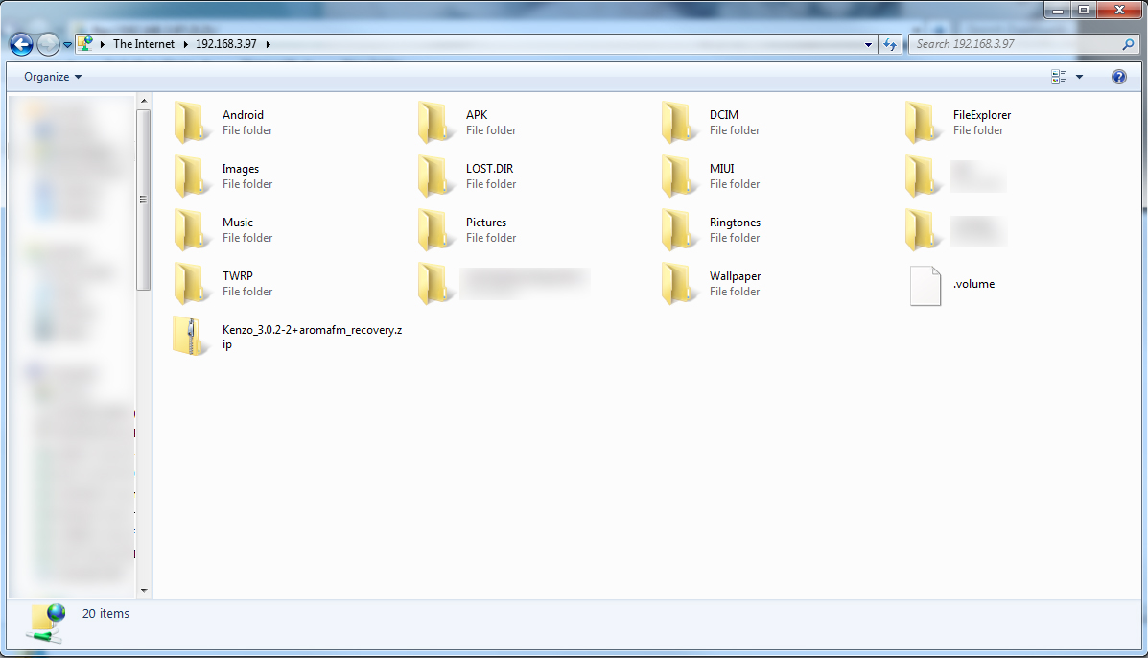1148x658 pixels.
Task: Select the Wallpaper folder name text
Action: click(x=735, y=276)
